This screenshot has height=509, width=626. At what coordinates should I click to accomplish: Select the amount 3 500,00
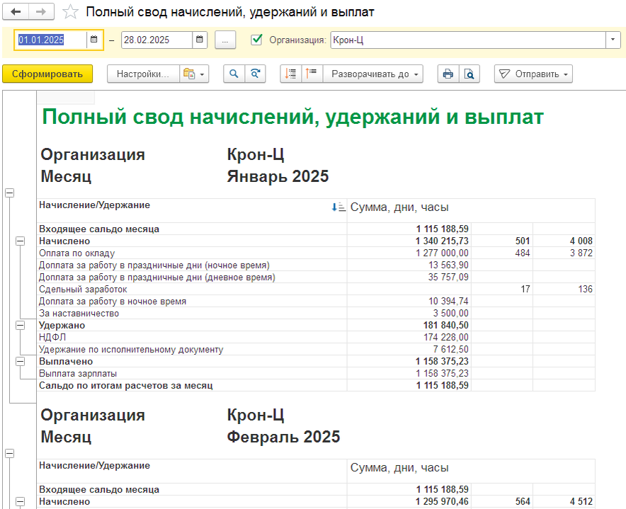coord(451,314)
